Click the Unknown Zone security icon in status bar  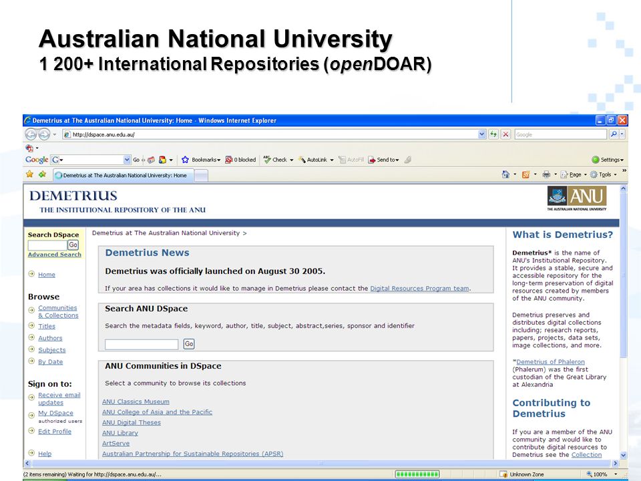(x=503, y=474)
